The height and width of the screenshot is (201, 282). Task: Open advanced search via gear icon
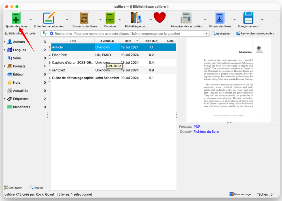coord(51,33)
